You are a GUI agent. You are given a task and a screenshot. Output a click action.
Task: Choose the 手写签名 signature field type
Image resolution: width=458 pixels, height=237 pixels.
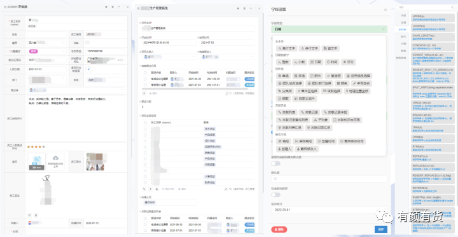point(361,83)
